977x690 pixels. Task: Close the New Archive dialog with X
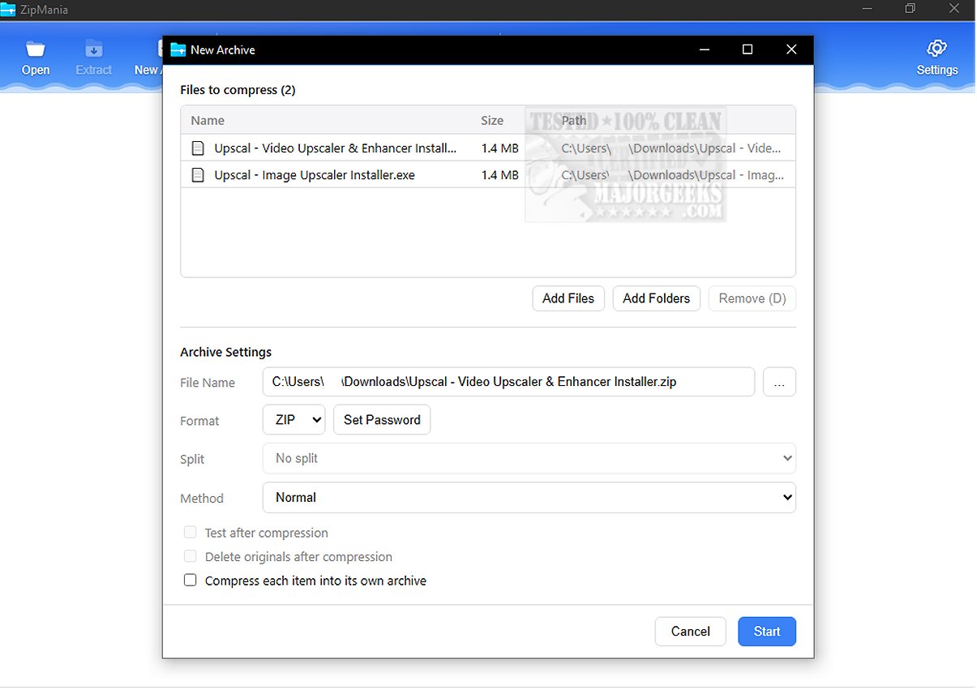pyautogui.click(x=791, y=49)
